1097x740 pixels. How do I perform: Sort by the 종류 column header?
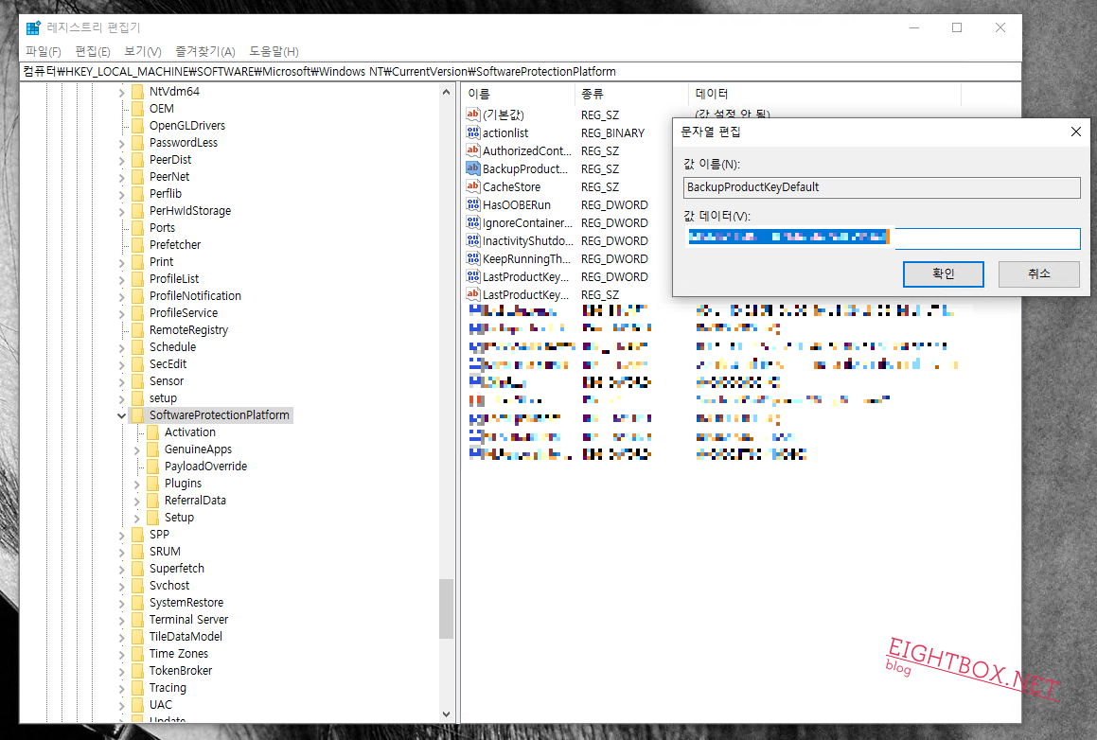pyautogui.click(x=631, y=94)
